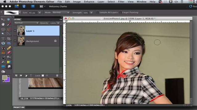This screenshot has width=197, height=110.
Task: Select the Marquee selection tool
Action: click(3, 29)
